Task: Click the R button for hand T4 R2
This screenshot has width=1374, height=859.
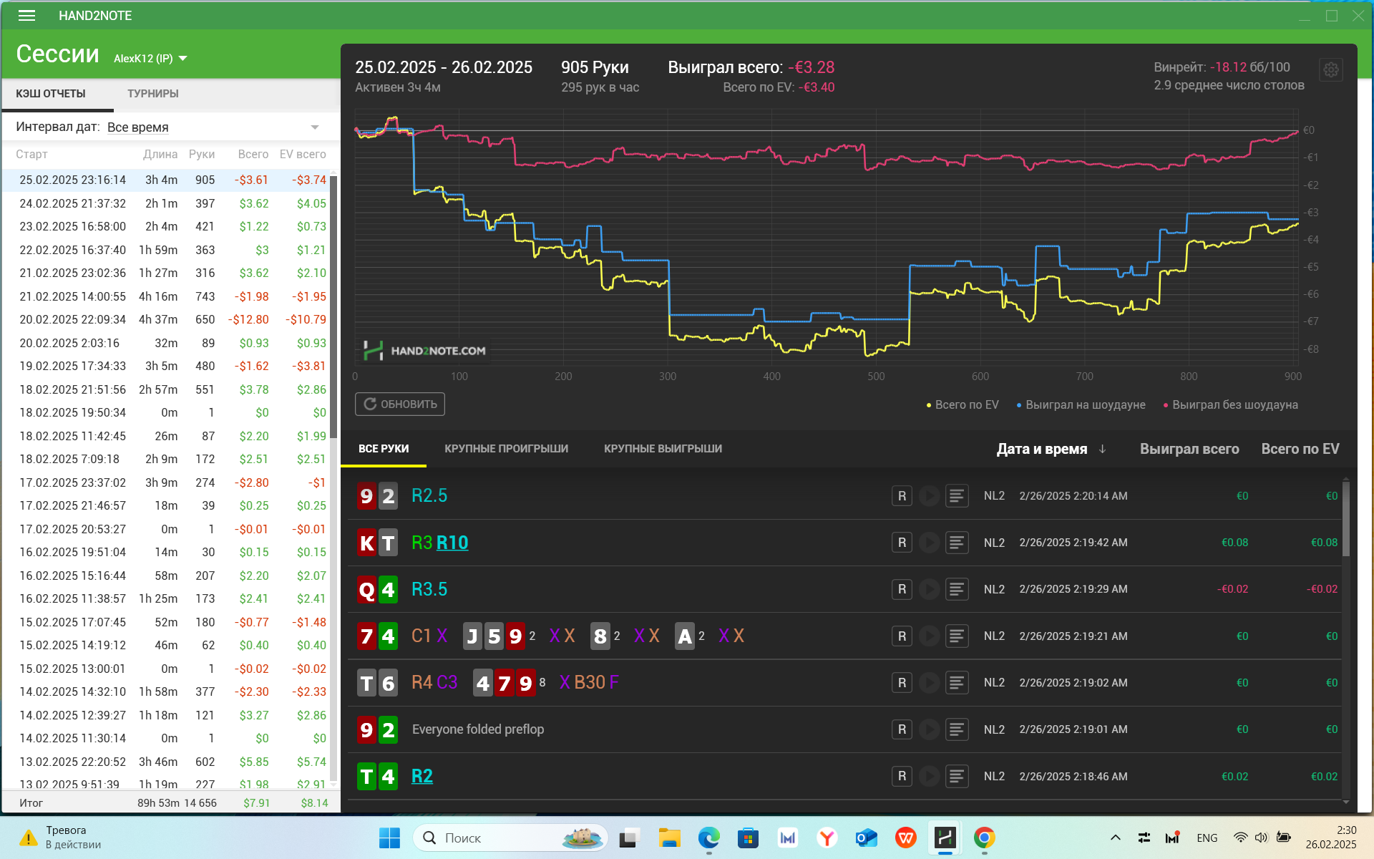Action: 902,776
